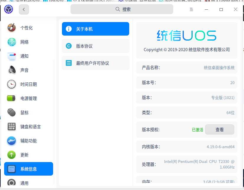Open the title bar hamburger menu
The height and width of the screenshot is (190, 244).
point(191,9)
